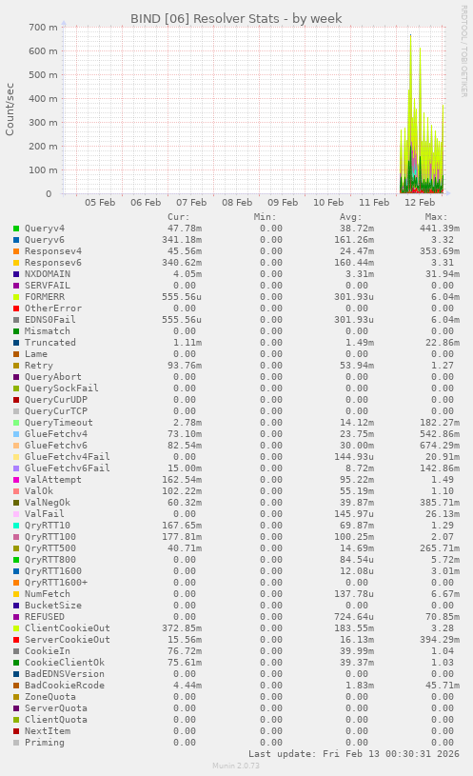Select the BucketSize legend label

pos(53,606)
